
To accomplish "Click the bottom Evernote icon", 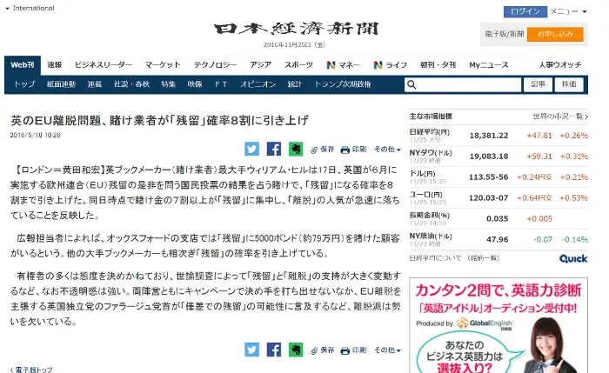I will 296,350.
